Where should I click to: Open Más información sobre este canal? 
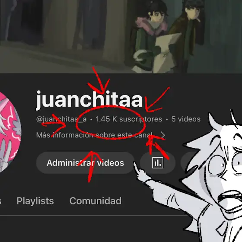[x=94, y=135]
